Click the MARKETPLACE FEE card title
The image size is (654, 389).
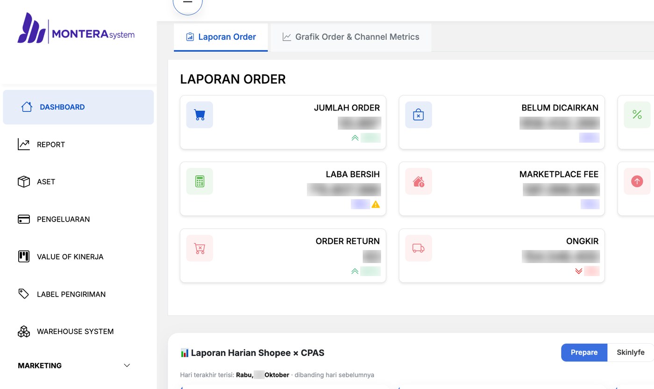pyautogui.click(x=559, y=174)
